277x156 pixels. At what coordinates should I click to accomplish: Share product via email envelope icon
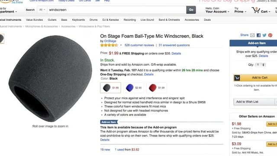coord(252,35)
